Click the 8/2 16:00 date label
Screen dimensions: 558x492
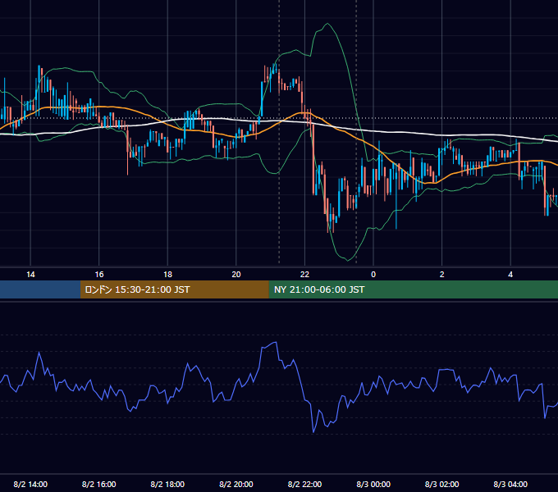pyautogui.click(x=99, y=484)
